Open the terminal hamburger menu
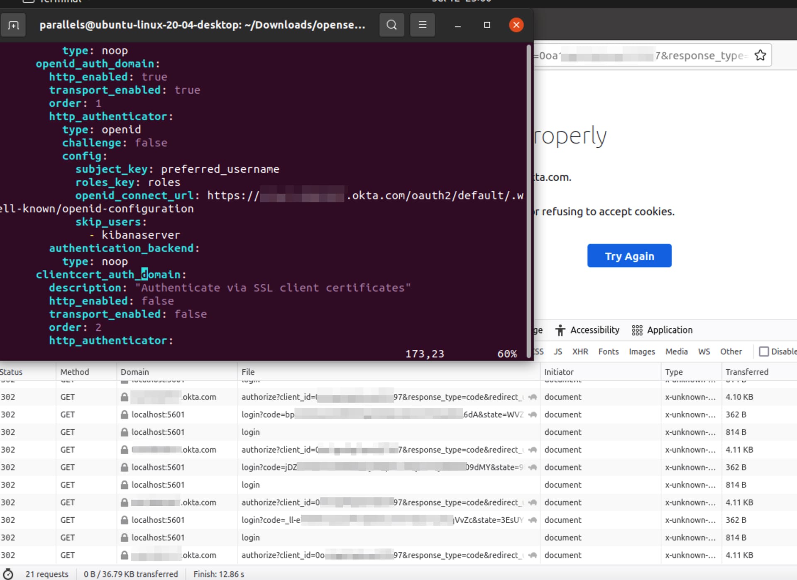 pyautogui.click(x=422, y=25)
